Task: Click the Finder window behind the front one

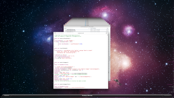Action: [87, 24]
